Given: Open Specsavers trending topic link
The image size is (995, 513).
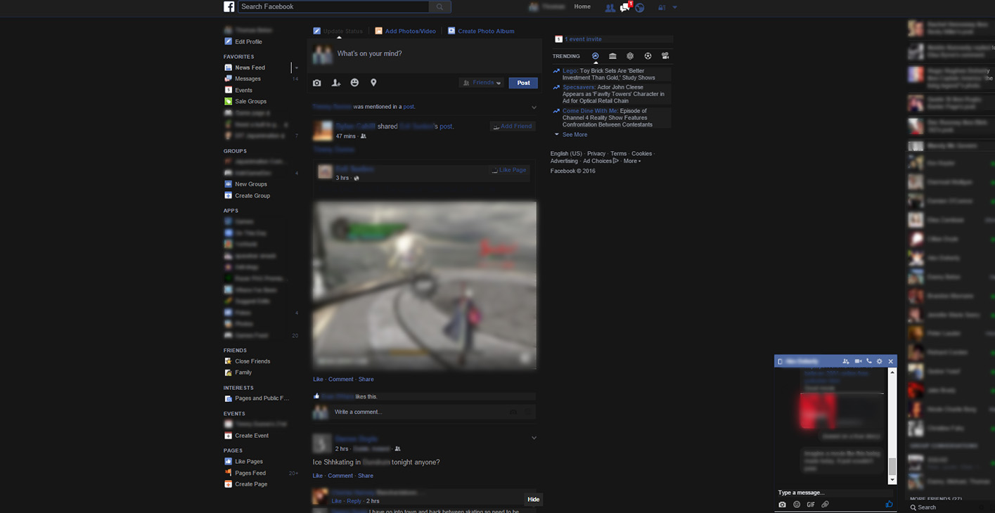Looking at the screenshot, I should [579, 87].
